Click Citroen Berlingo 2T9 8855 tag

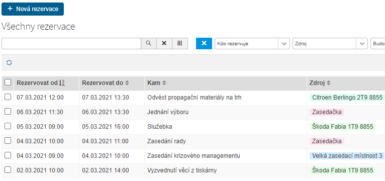click(347, 98)
